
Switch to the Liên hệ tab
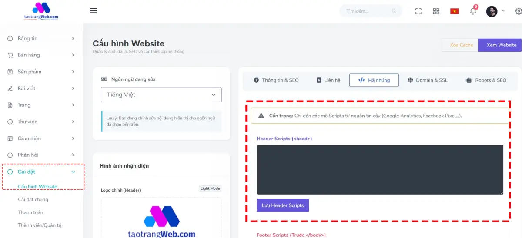pyautogui.click(x=328, y=80)
